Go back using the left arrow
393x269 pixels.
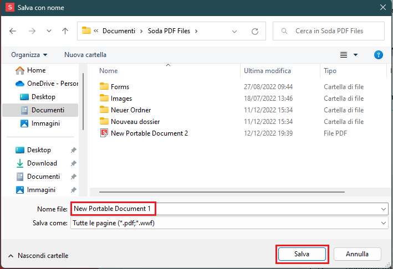(x=13, y=31)
